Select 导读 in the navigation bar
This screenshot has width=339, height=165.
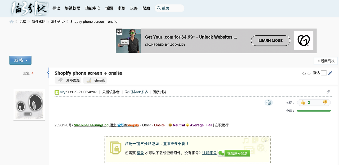click(56, 8)
